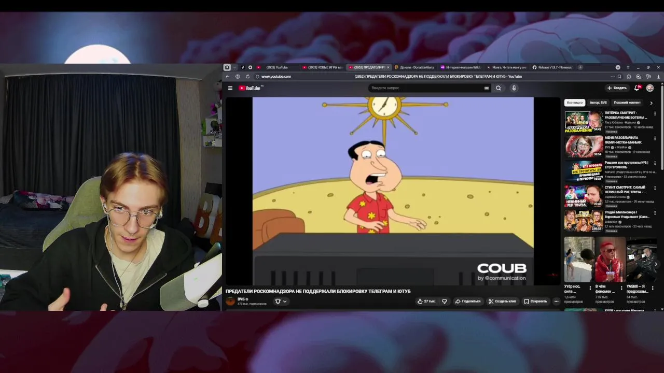Open МЕНЯ РАЗОБЛАЧИЛА ФЕМИНИСТКА-МАНЬЯК video title

point(624,140)
